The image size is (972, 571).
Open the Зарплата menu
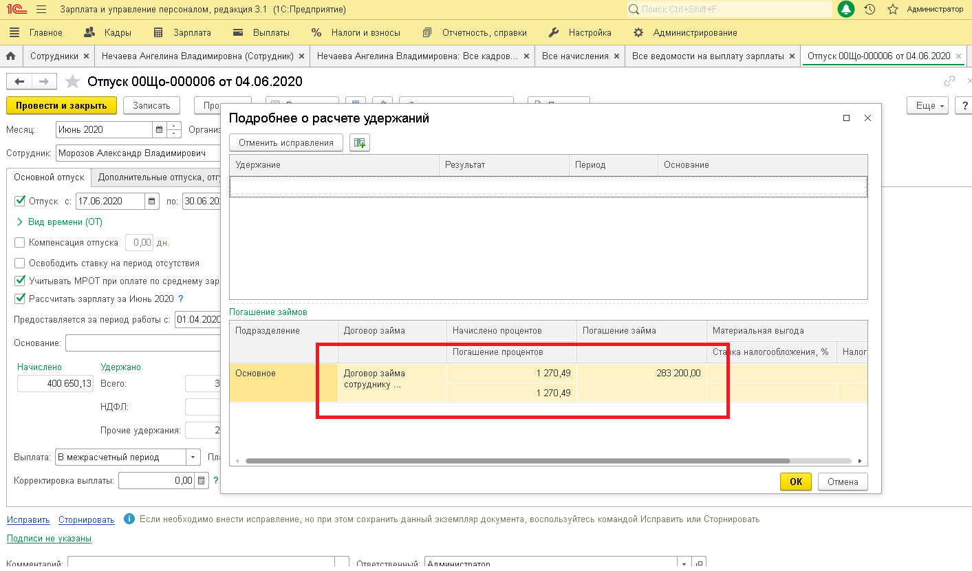tap(182, 32)
